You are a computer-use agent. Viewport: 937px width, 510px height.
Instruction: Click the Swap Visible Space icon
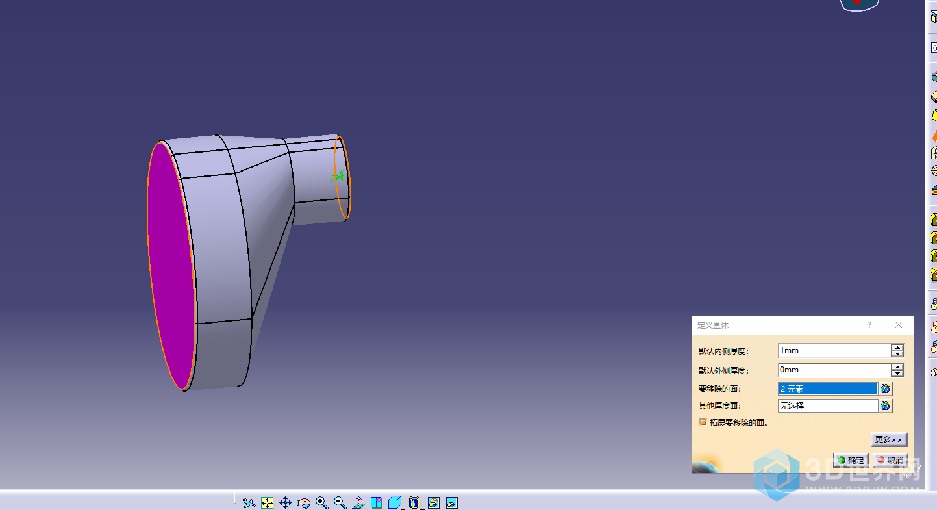click(x=452, y=502)
